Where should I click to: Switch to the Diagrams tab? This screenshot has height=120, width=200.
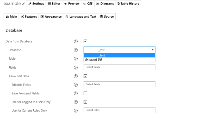click(105, 4)
